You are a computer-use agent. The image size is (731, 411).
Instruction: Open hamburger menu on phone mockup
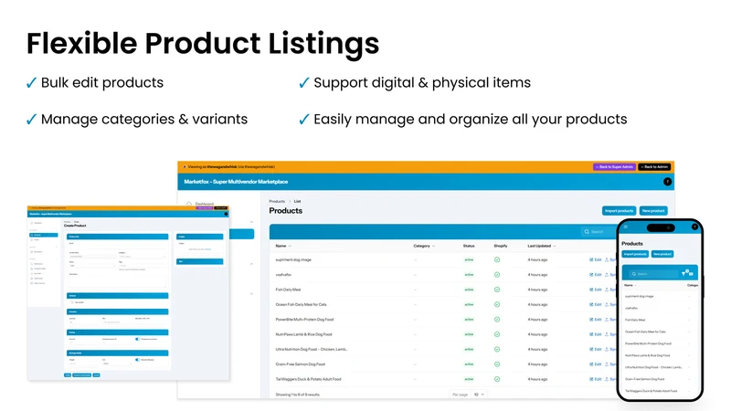tap(626, 227)
